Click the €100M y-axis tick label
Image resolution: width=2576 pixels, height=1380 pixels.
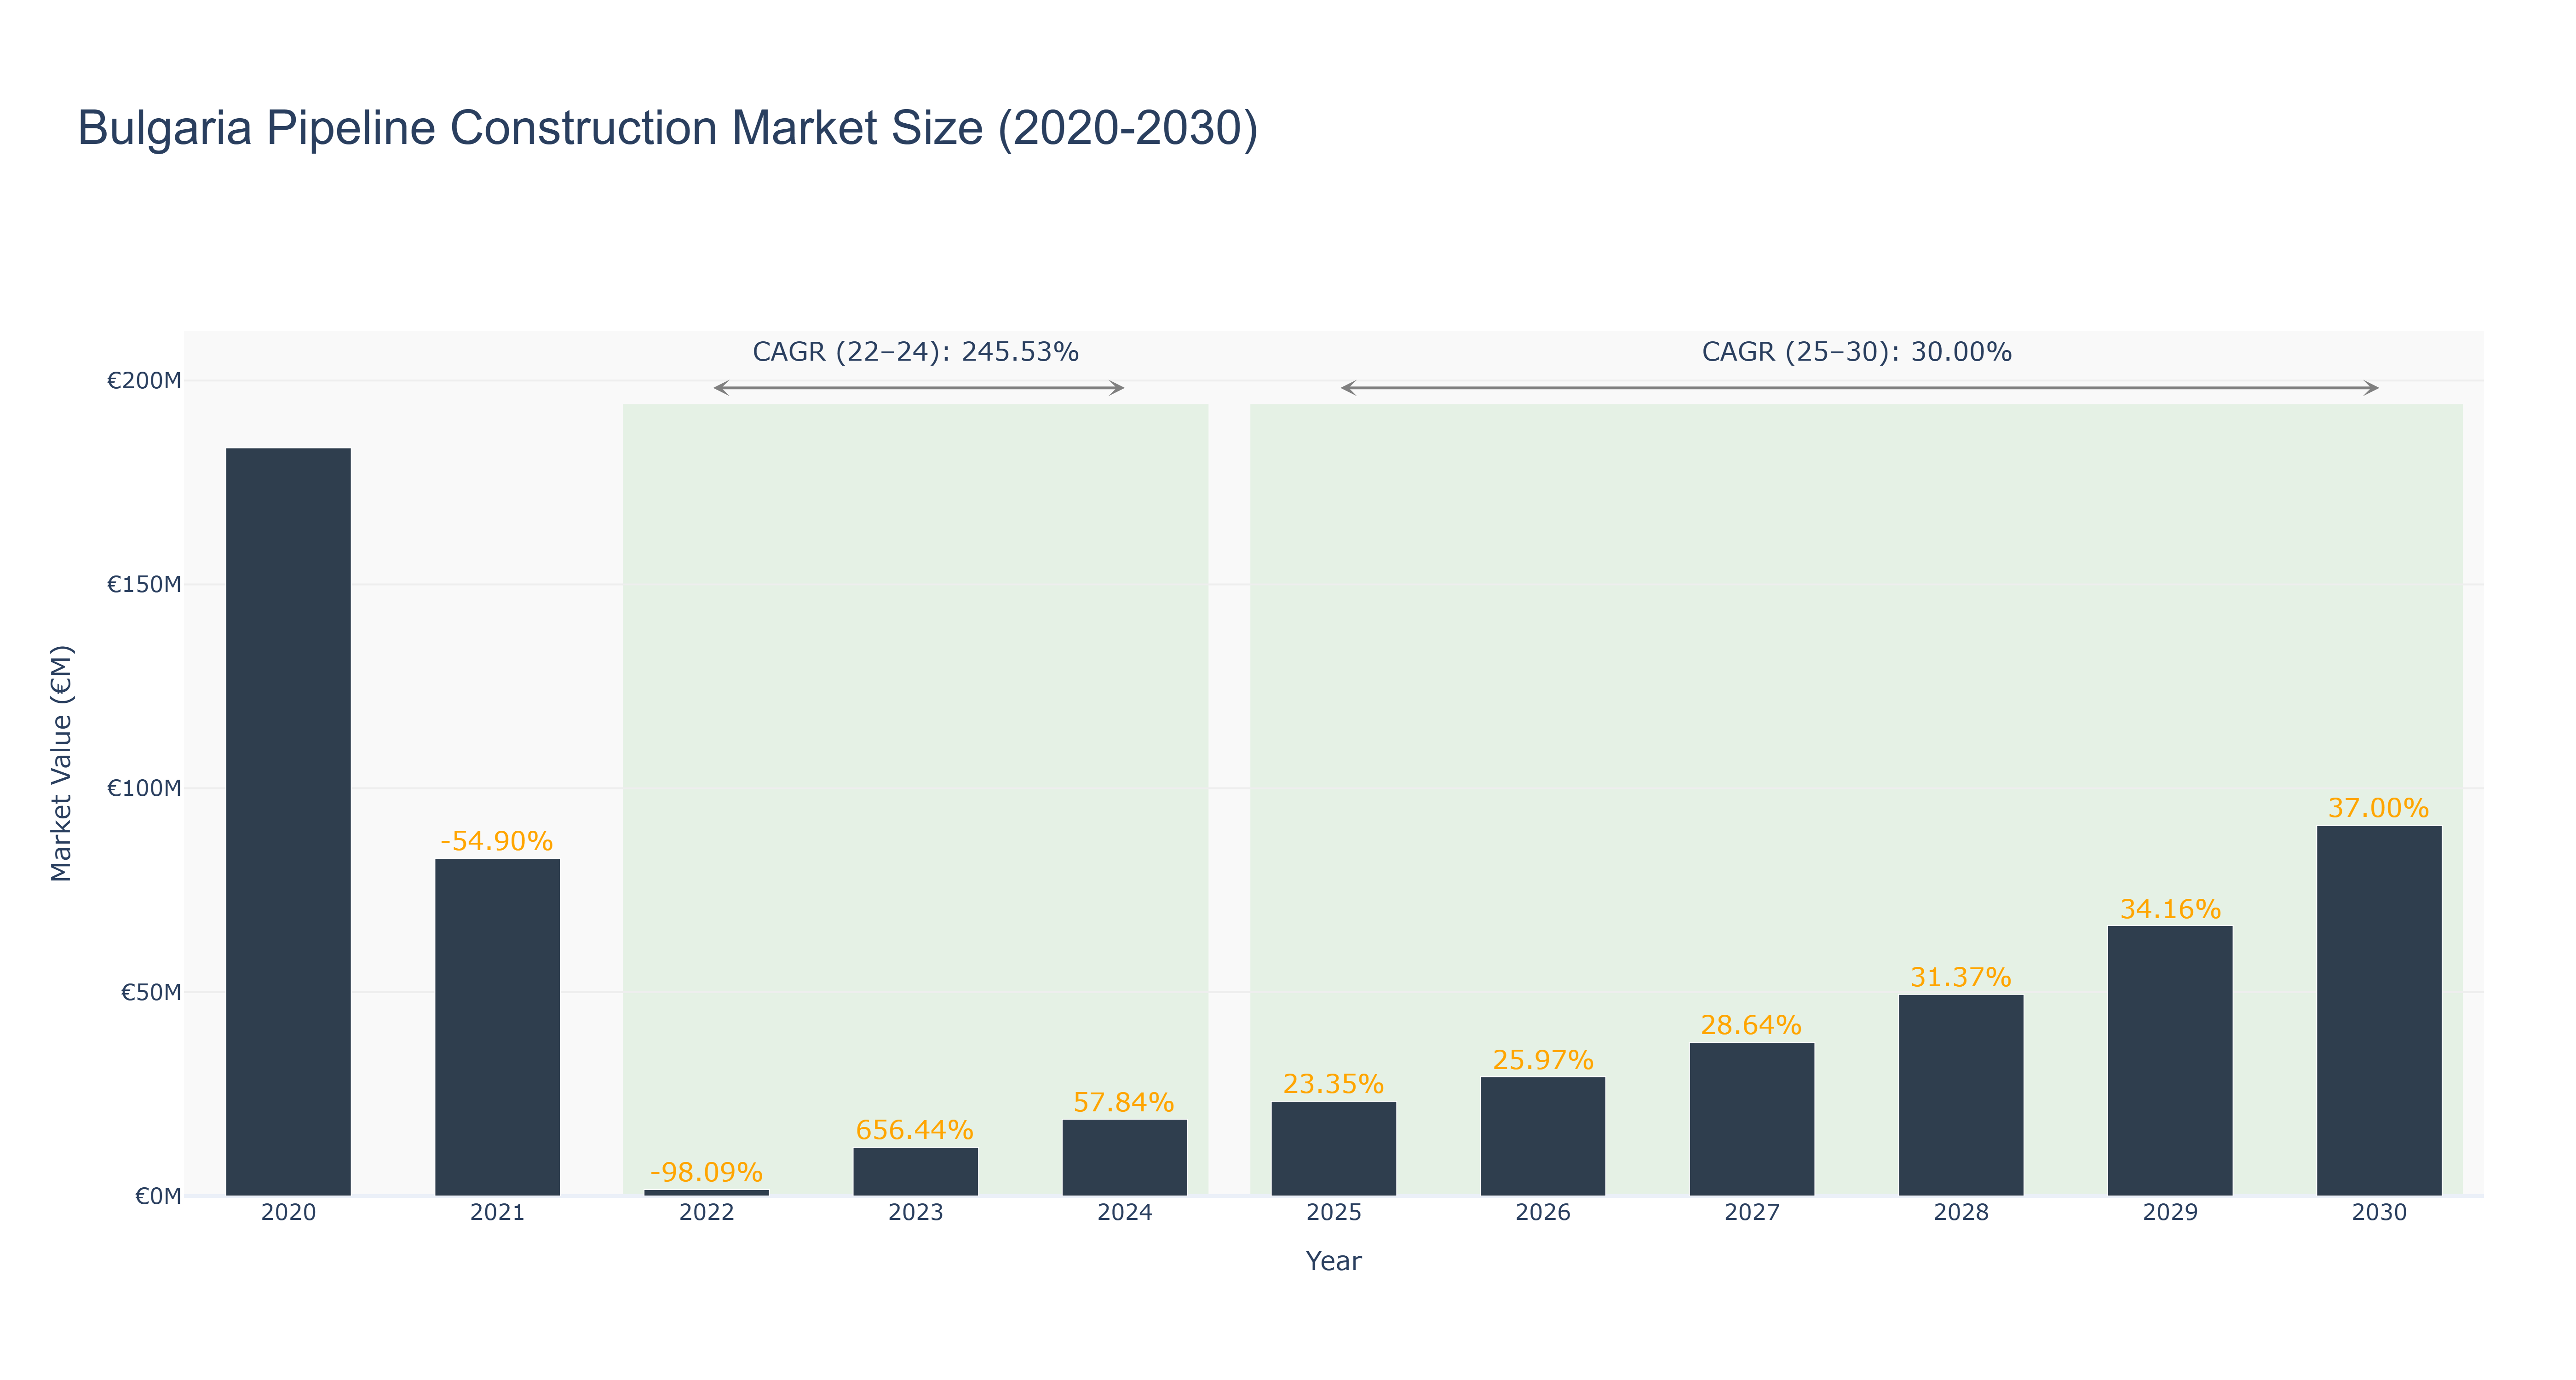click(x=144, y=788)
